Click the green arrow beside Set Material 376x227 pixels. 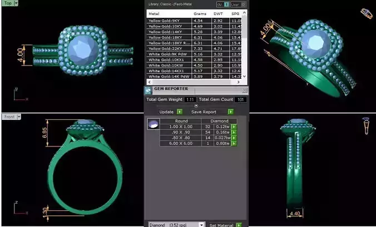point(239,225)
